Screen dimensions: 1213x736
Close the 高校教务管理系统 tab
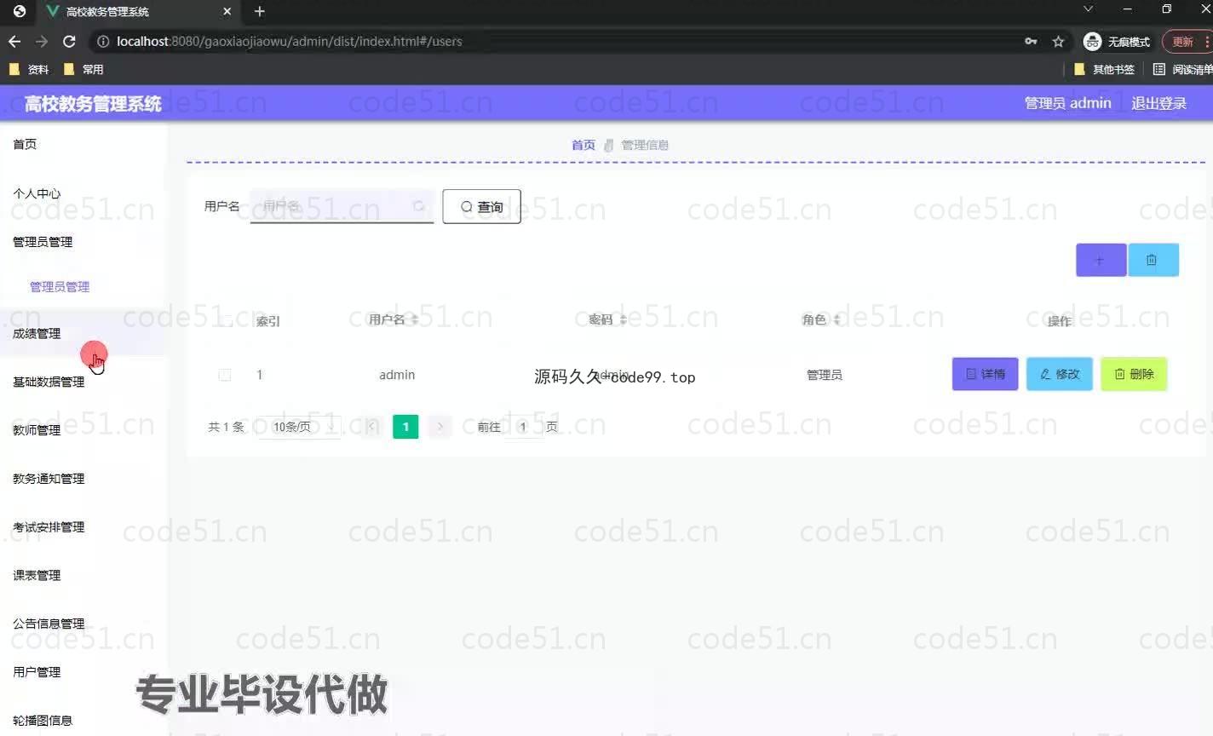coord(227,11)
